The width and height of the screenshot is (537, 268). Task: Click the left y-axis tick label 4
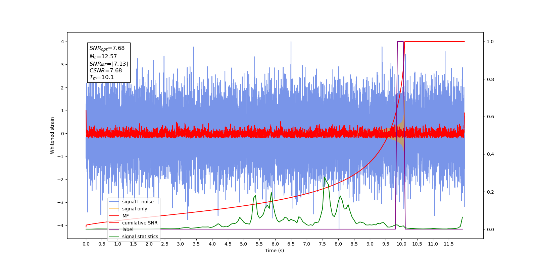62,42
